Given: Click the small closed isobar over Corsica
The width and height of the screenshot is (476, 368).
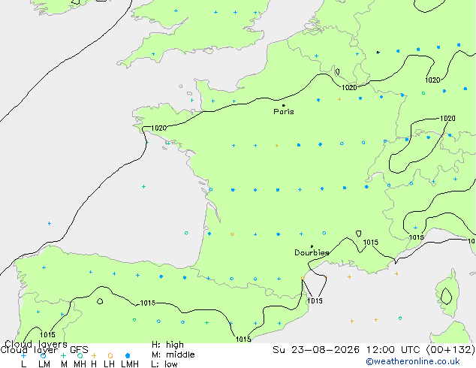Looking at the screenshot, I should 446,297.
